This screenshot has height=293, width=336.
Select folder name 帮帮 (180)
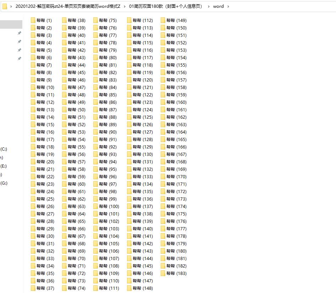coord(177,251)
